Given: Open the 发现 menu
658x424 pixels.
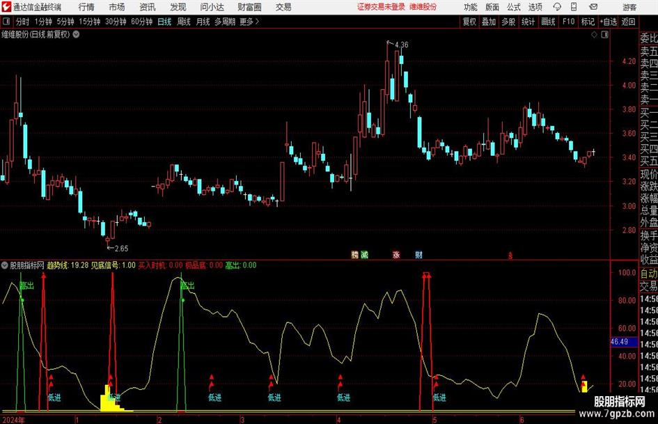Looking at the screenshot, I should pos(178,7).
